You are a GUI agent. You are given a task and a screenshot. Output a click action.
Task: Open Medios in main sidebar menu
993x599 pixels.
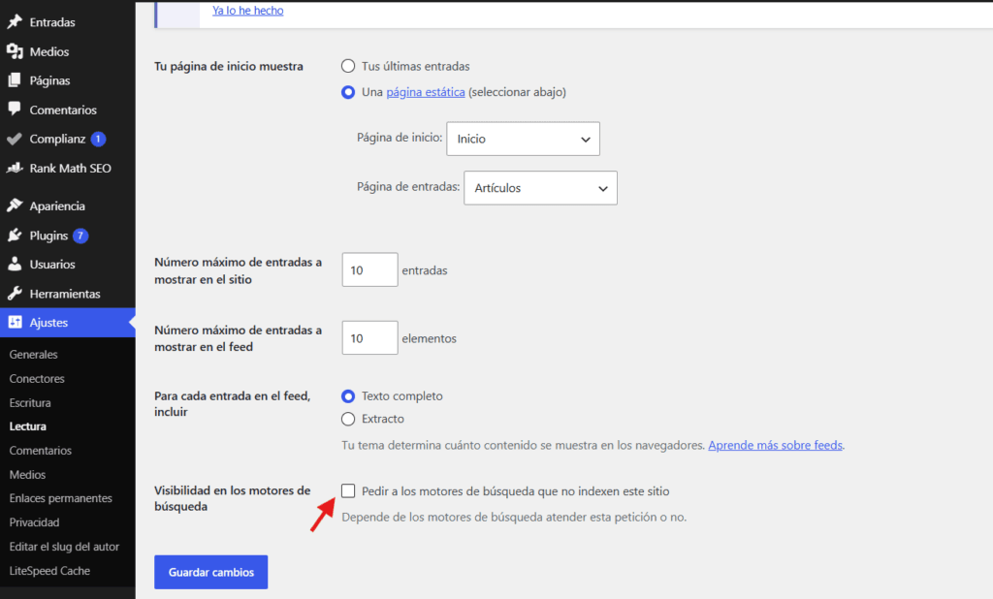(68, 51)
